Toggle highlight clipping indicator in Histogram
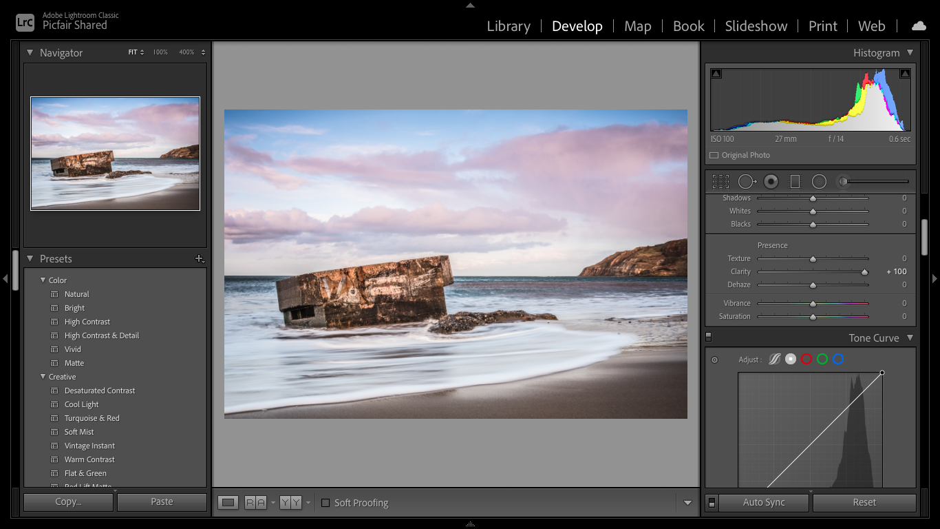 click(x=905, y=74)
